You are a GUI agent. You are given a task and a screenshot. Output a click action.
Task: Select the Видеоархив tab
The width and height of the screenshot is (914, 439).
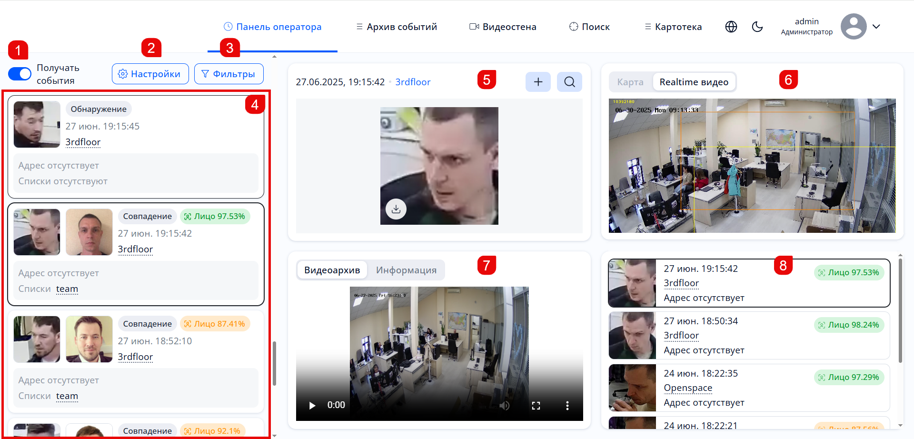332,270
